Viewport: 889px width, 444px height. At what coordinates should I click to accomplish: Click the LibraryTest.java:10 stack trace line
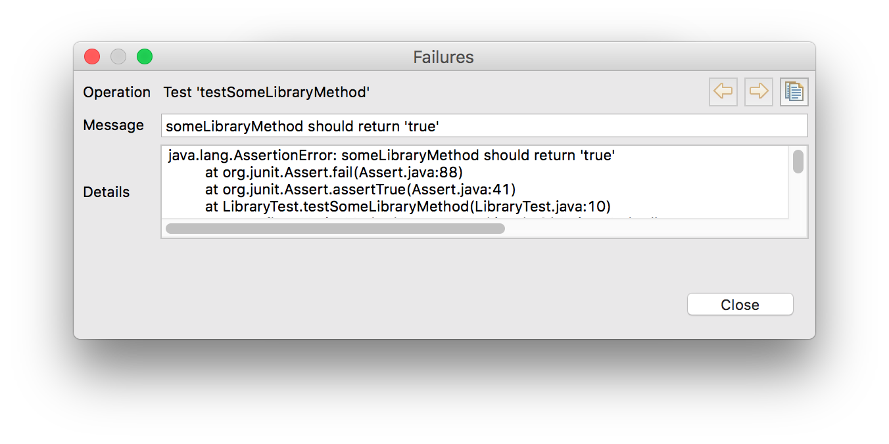tap(408, 207)
